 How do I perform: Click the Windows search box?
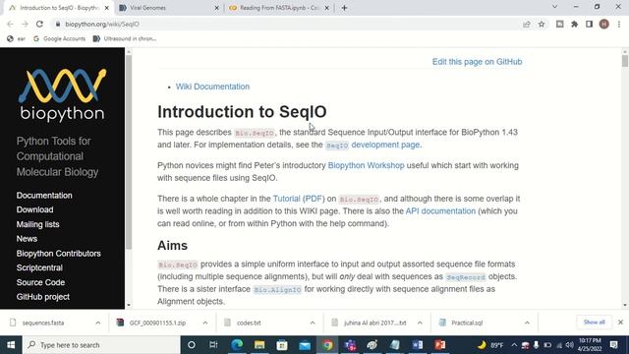101,345
